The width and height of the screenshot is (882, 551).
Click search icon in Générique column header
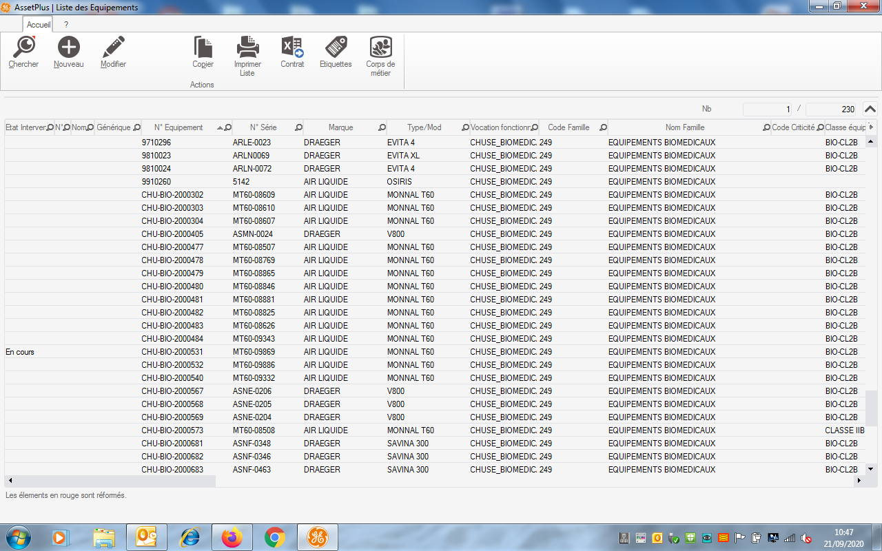pyautogui.click(x=136, y=127)
